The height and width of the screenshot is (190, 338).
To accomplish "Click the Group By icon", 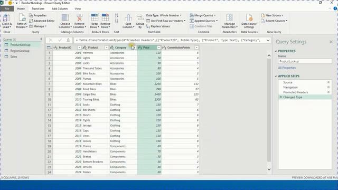I will point(140,17).
